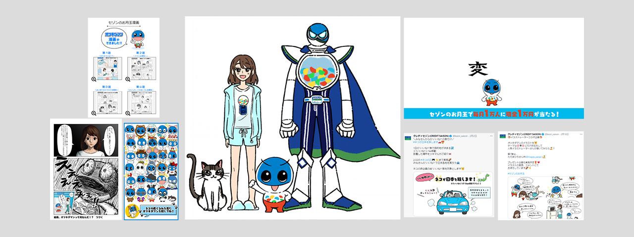This screenshot has height=237, width=634.
Task: Open the 第3話 manga thumbnail
Action: (107, 103)
